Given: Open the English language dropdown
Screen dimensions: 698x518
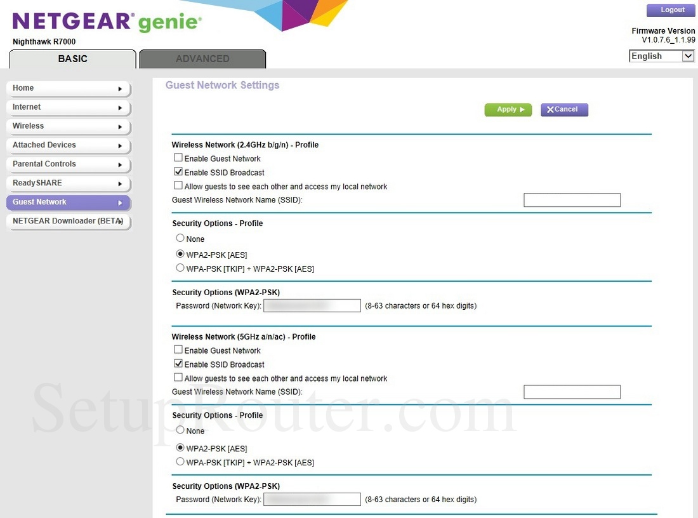Looking at the screenshot, I should [661, 56].
